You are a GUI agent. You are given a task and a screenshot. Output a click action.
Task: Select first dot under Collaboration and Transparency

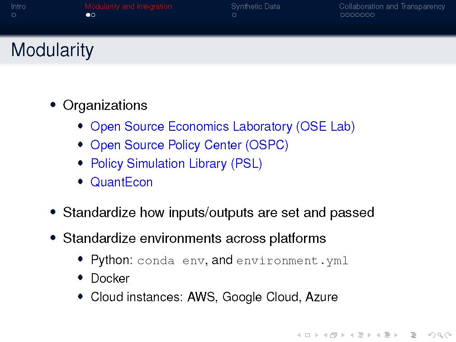point(342,15)
